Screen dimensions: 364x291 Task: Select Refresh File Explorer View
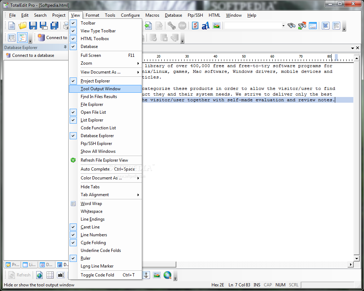(x=105, y=160)
